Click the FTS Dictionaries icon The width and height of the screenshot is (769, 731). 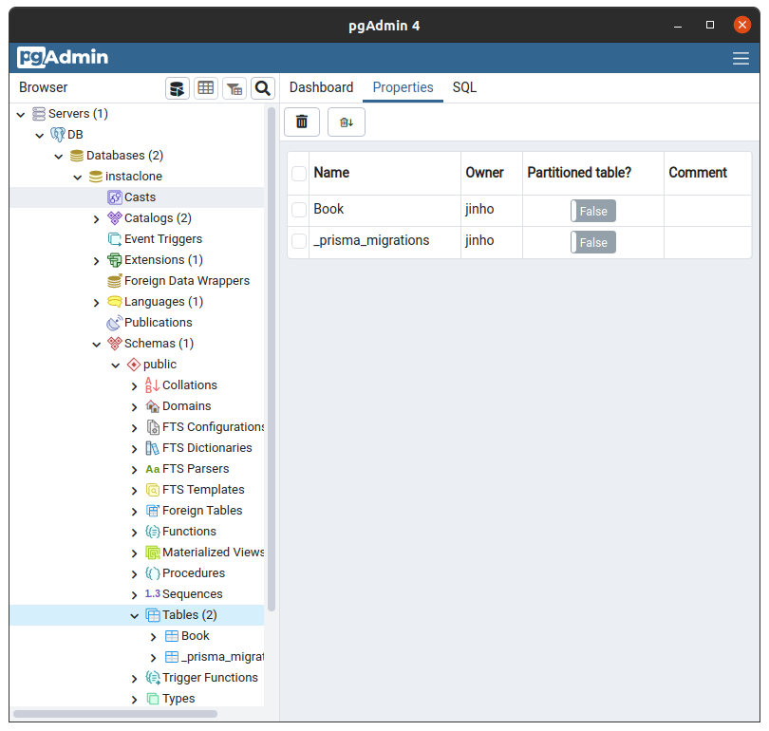(x=153, y=448)
